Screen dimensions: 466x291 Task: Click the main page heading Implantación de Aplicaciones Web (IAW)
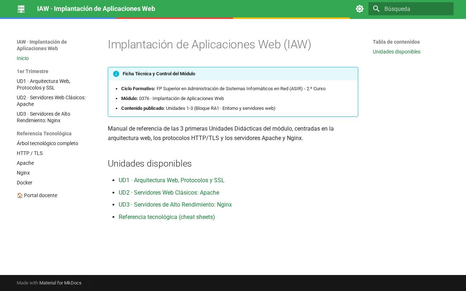(x=209, y=44)
